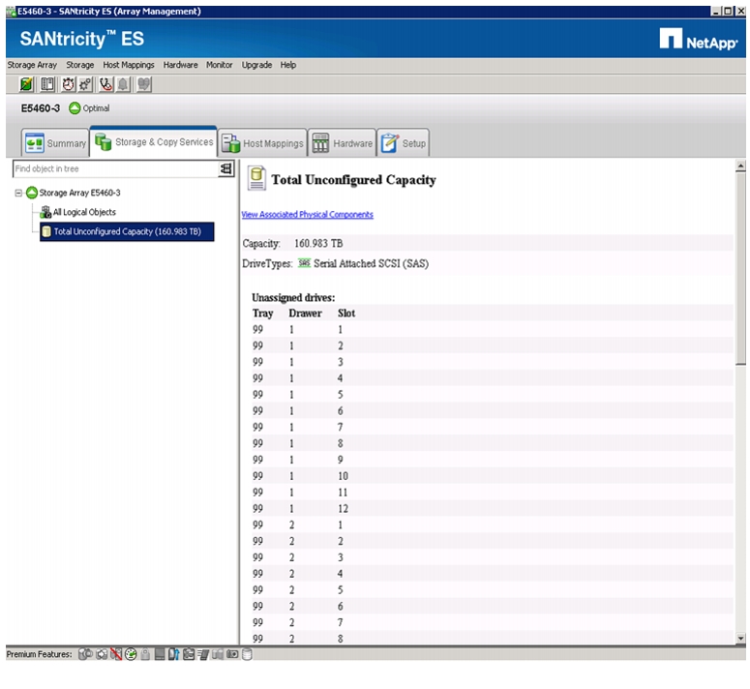Click the Total Unconfigured Capacity heading icon

pyautogui.click(x=256, y=179)
